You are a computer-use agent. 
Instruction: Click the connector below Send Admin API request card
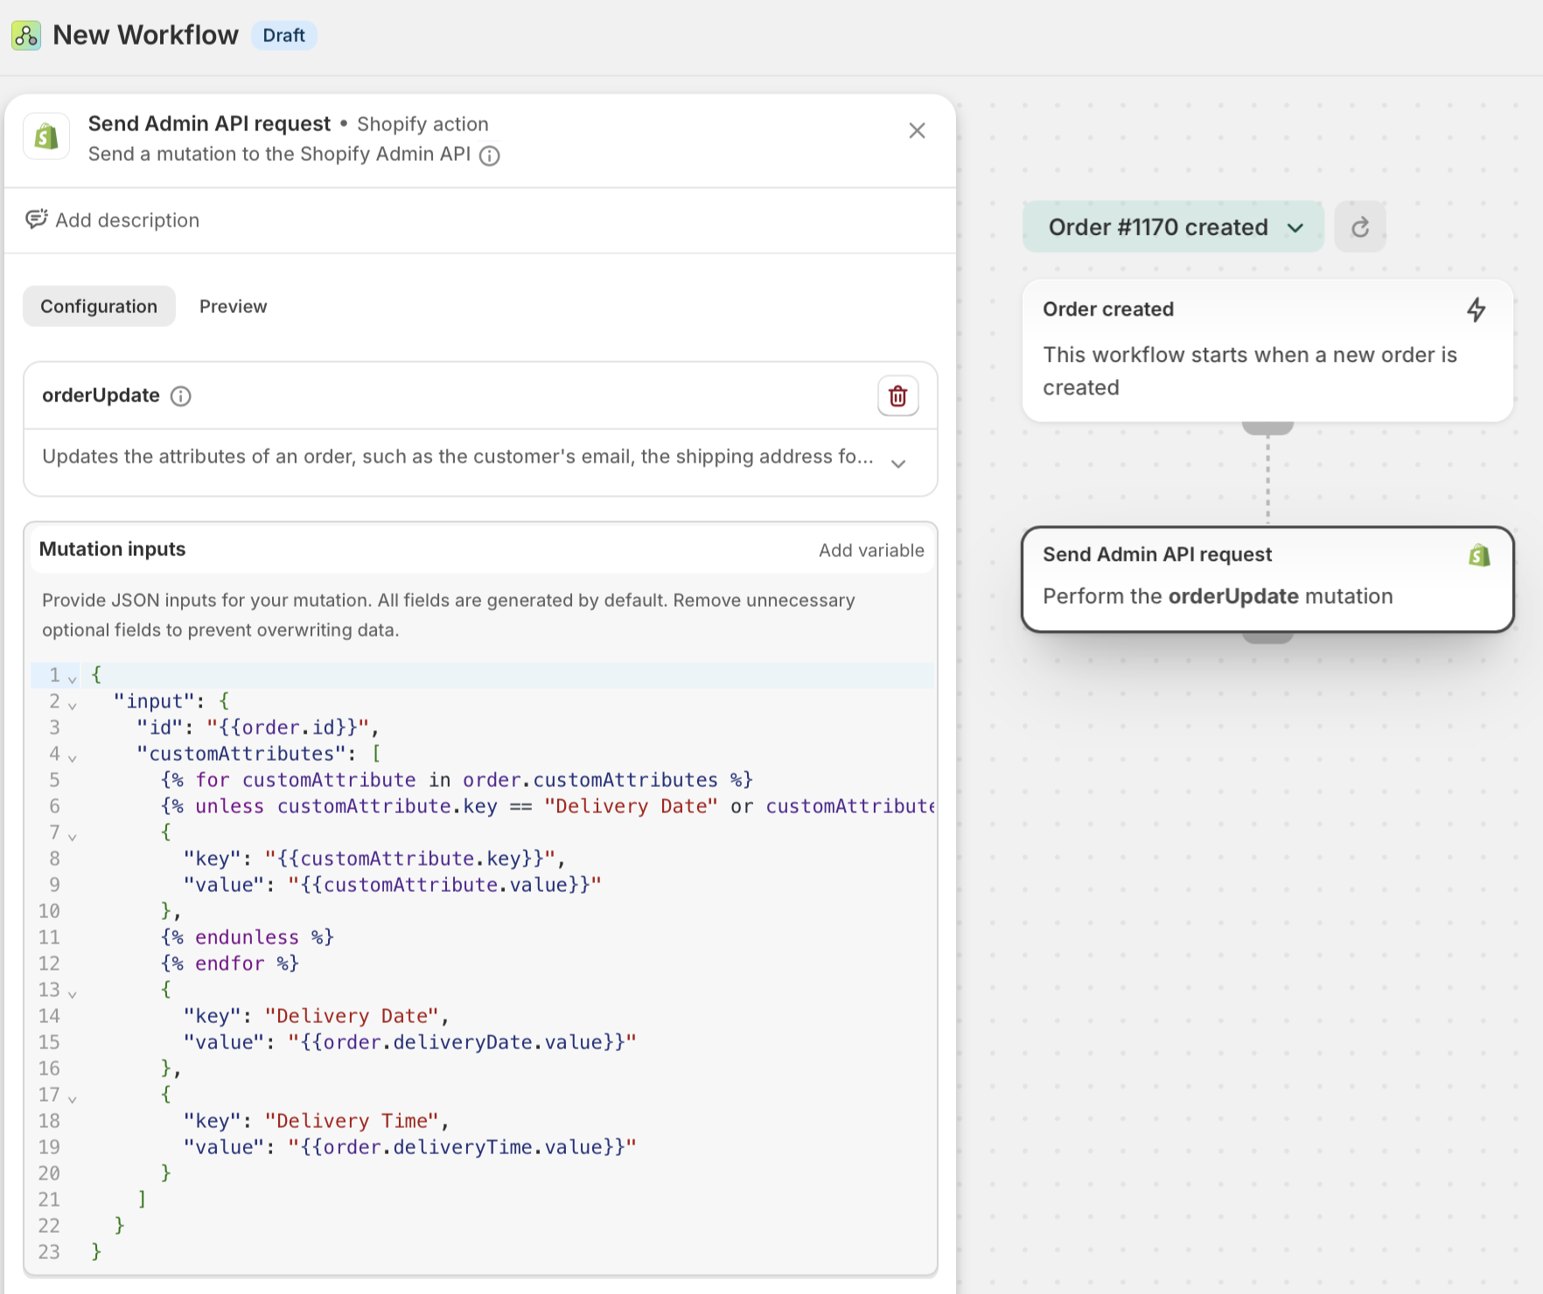click(x=1267, y=637)
